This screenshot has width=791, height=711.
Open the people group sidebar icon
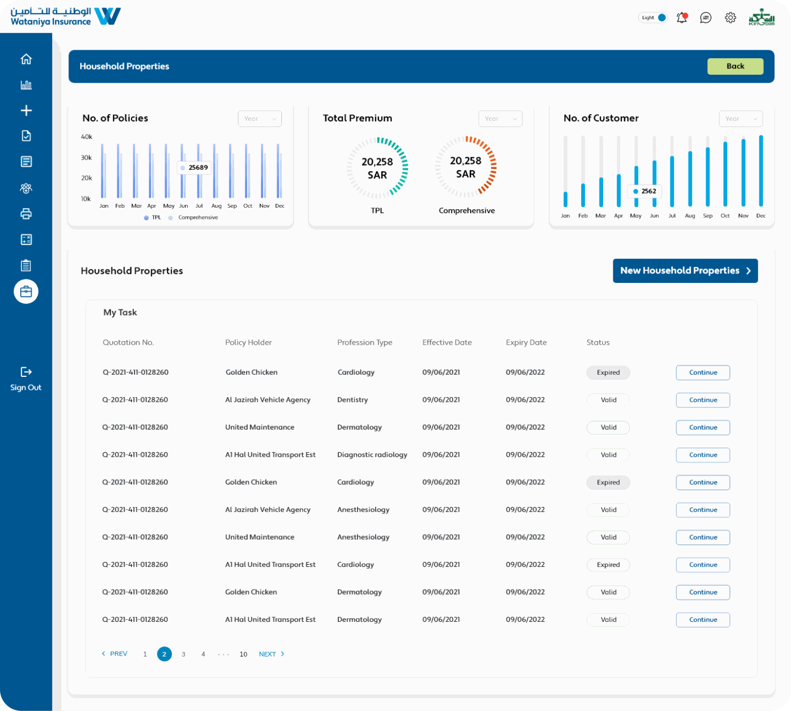point(26,188)
